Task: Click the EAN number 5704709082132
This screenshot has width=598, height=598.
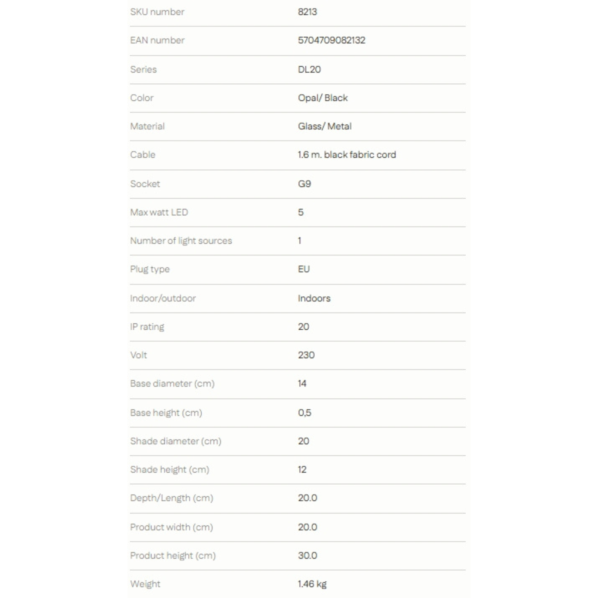Action: point(331,40)
